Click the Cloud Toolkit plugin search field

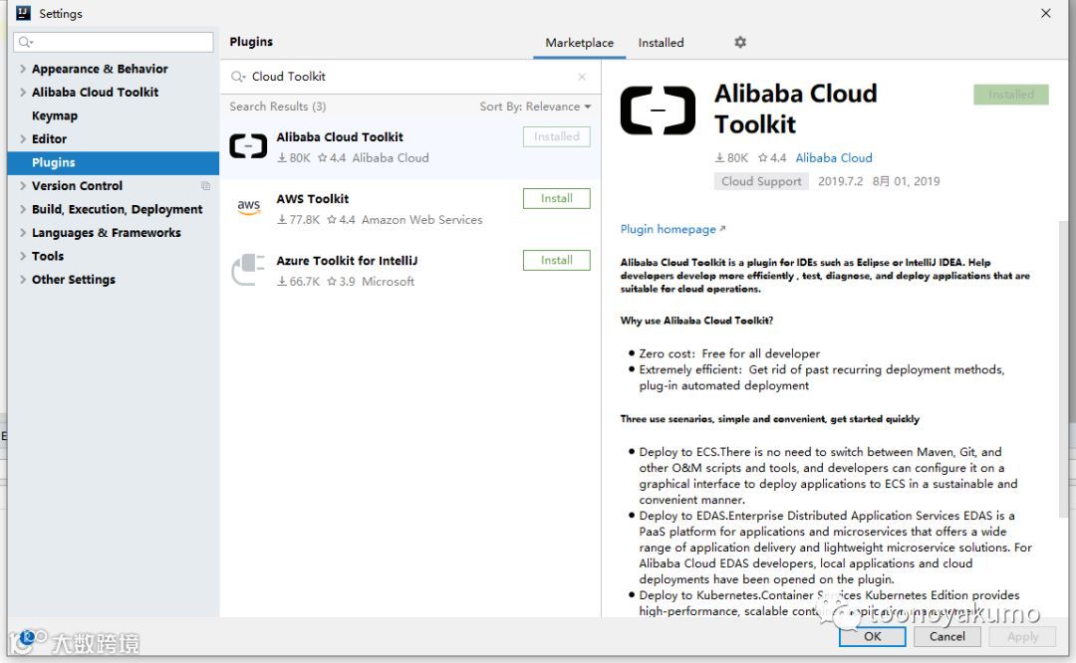408,77
